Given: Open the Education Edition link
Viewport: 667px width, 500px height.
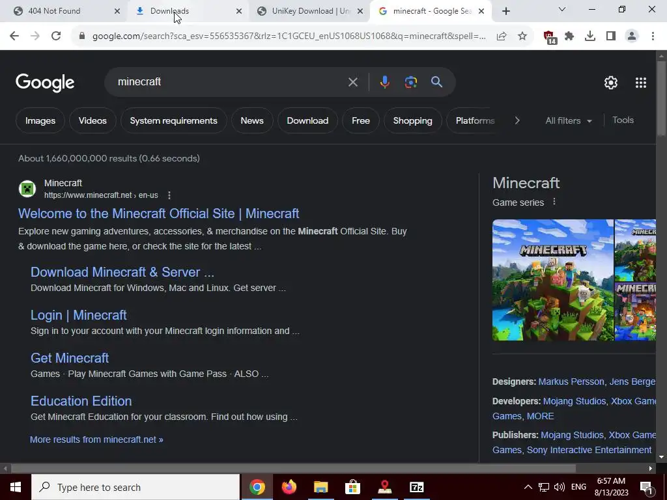Looking at the screenshot, I should click(x=81, y=401).
